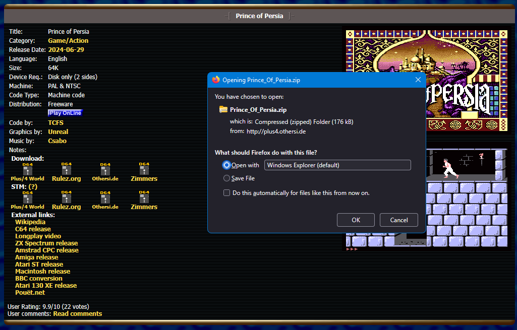Click the 'Disk only (2 sides)' device value

(73, 77)
